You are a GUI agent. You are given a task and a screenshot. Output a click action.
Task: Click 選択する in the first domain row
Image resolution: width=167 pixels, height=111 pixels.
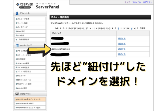click(122, 39)
